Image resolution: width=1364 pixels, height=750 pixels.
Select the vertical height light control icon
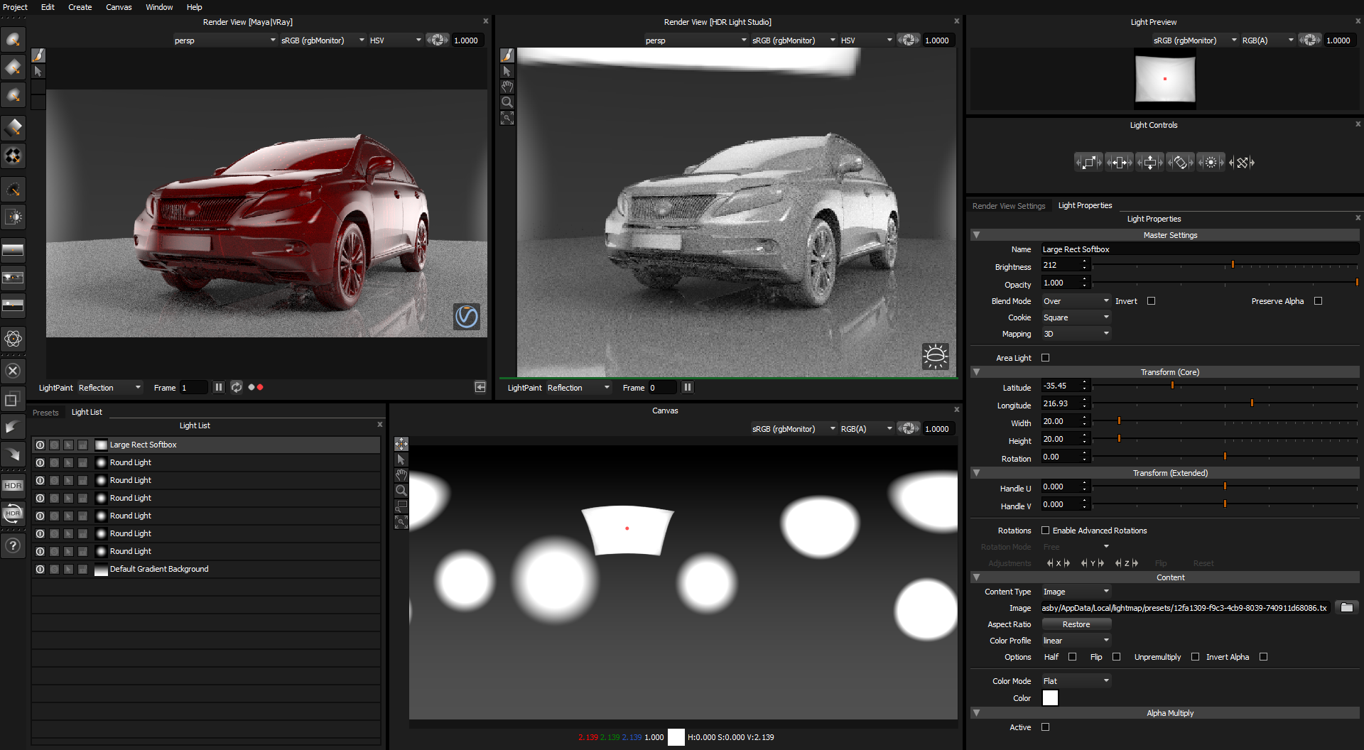[1149, 163]
